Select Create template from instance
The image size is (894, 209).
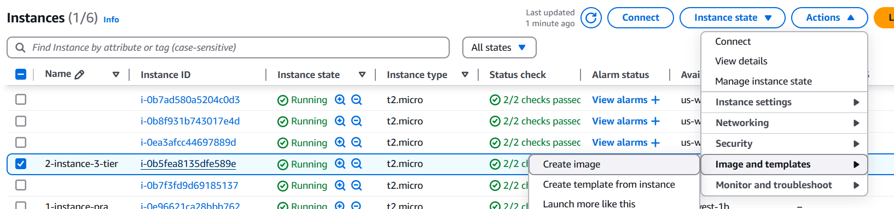coord(614,184)
